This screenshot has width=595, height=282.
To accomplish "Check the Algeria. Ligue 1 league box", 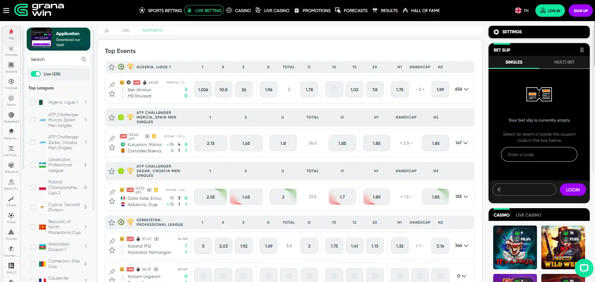I will coord(33,102).
